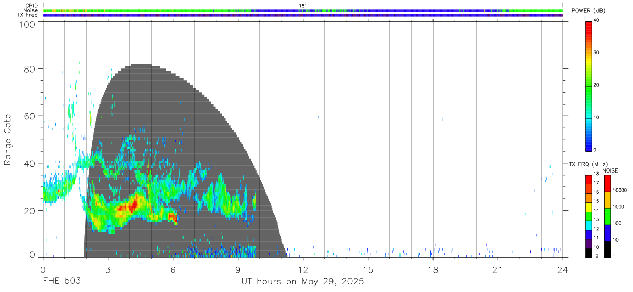Click the range gate tick label 60

30,116
